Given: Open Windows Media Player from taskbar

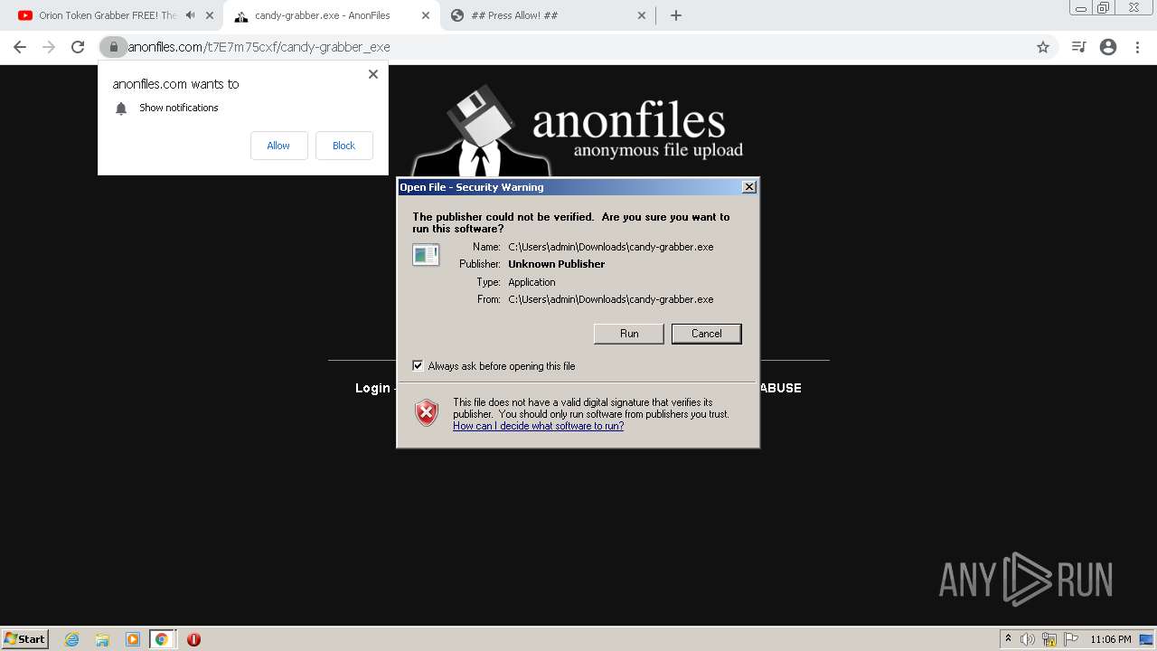Looking at the screenshot, I should (132, 639).
